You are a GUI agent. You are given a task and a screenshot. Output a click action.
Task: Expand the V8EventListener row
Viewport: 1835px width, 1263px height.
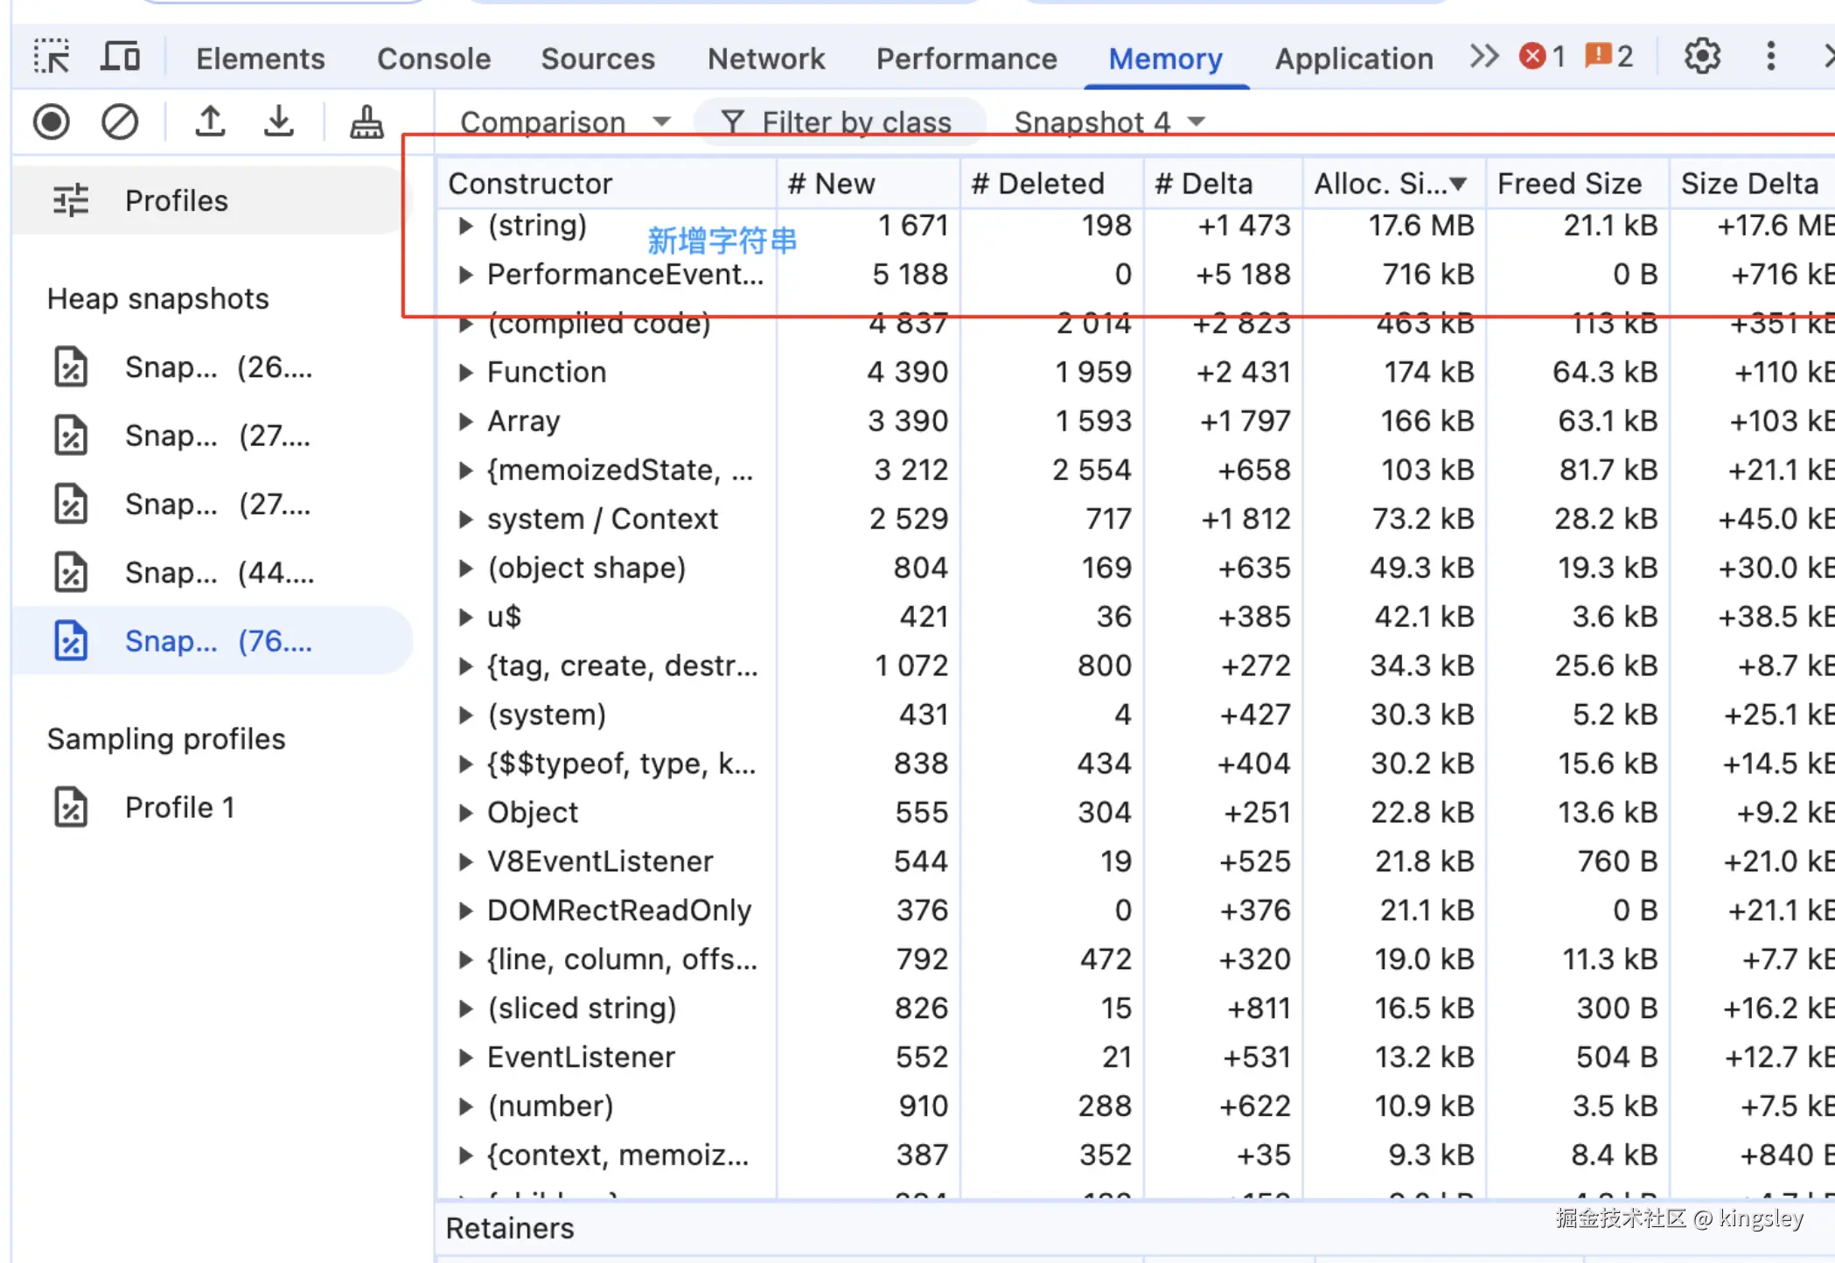(x=466, y=862)
